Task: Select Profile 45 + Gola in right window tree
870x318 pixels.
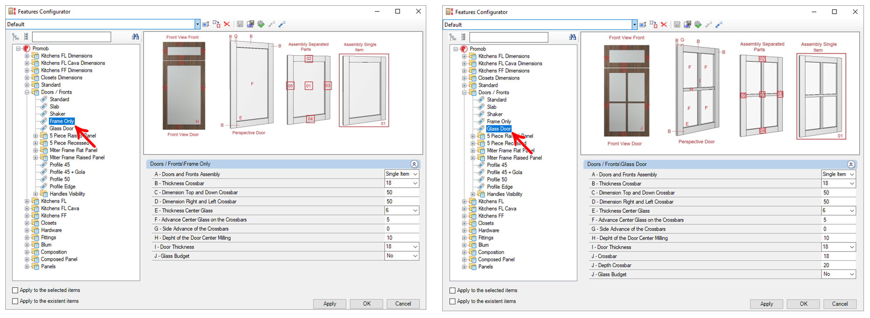Action: pos(504,172)
